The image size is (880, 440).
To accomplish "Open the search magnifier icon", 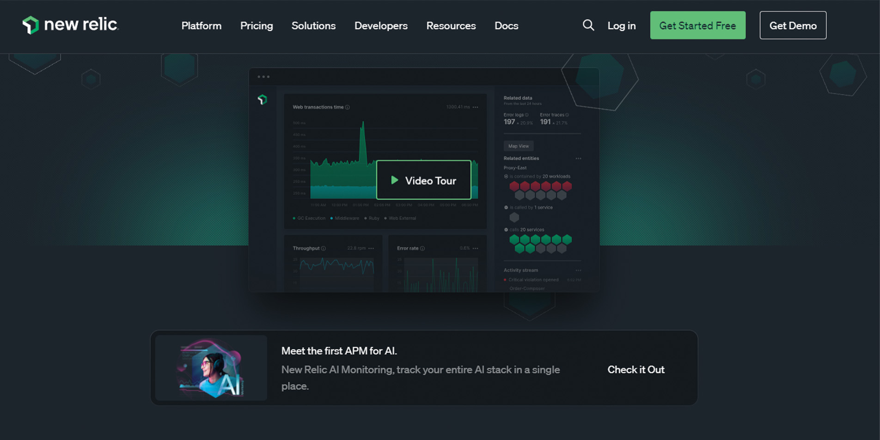I will (x=588, y=25).
